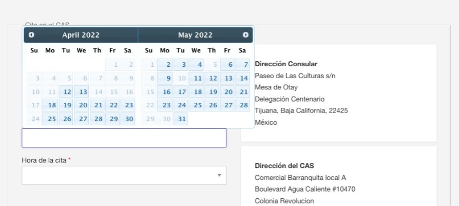Choose April 18 in the date picker
The height and width of the screenshot is (206, 459).
click(50, 105)
